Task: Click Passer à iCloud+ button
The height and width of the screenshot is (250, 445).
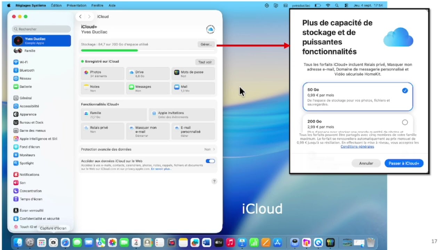Action: pos(404,163)
